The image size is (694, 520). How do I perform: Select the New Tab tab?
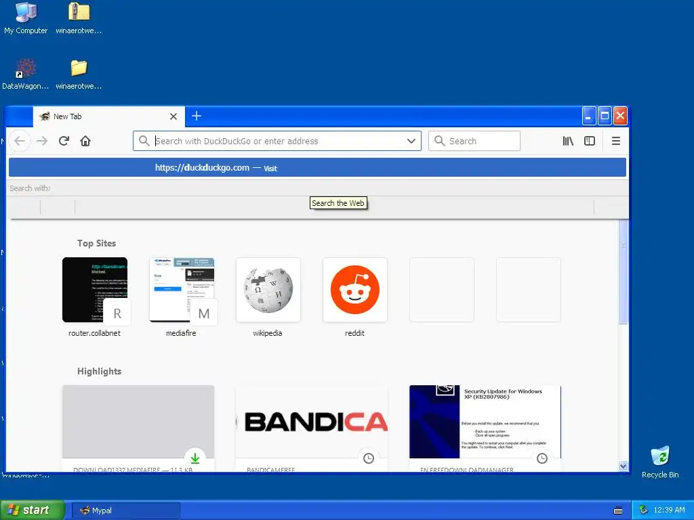coord(109,116)
